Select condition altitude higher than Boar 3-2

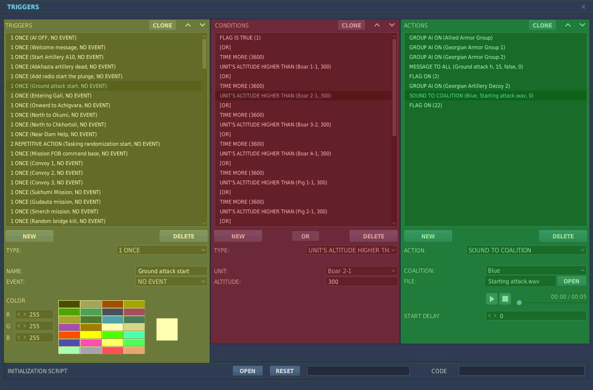pyautogui.click(x=303, y=125)
